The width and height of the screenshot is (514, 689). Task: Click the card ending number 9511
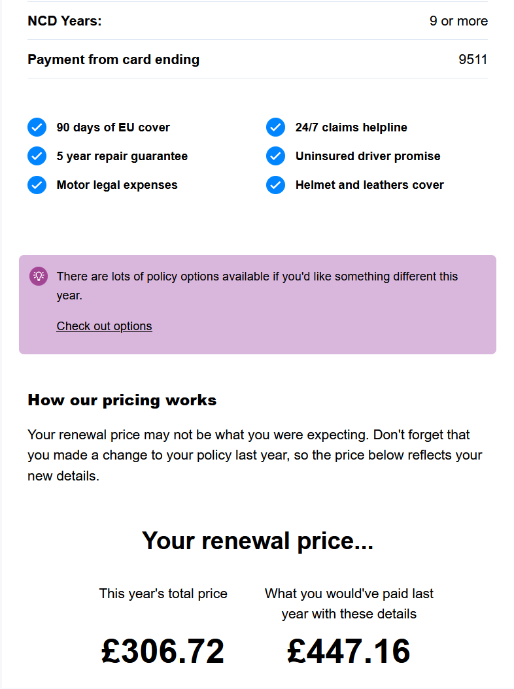(473, 59)
